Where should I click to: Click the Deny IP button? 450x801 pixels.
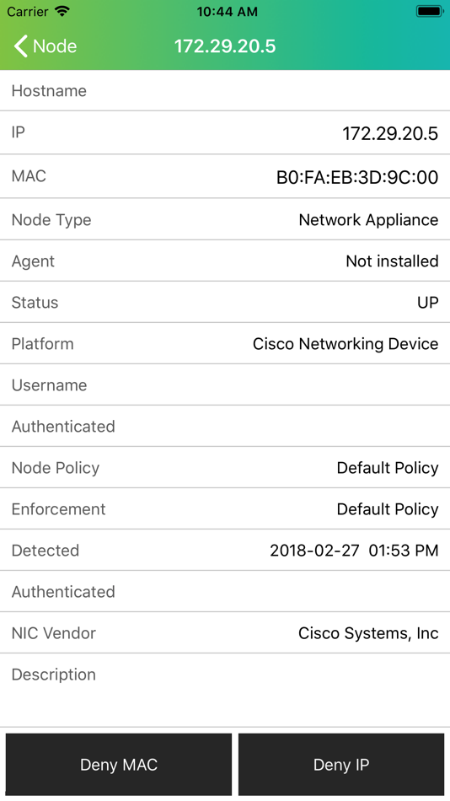coord(341,764)
